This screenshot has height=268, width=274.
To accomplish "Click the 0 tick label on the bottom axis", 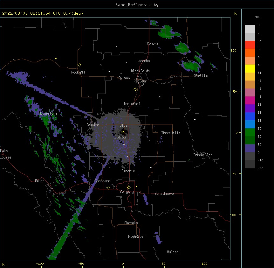I will 123,264.
